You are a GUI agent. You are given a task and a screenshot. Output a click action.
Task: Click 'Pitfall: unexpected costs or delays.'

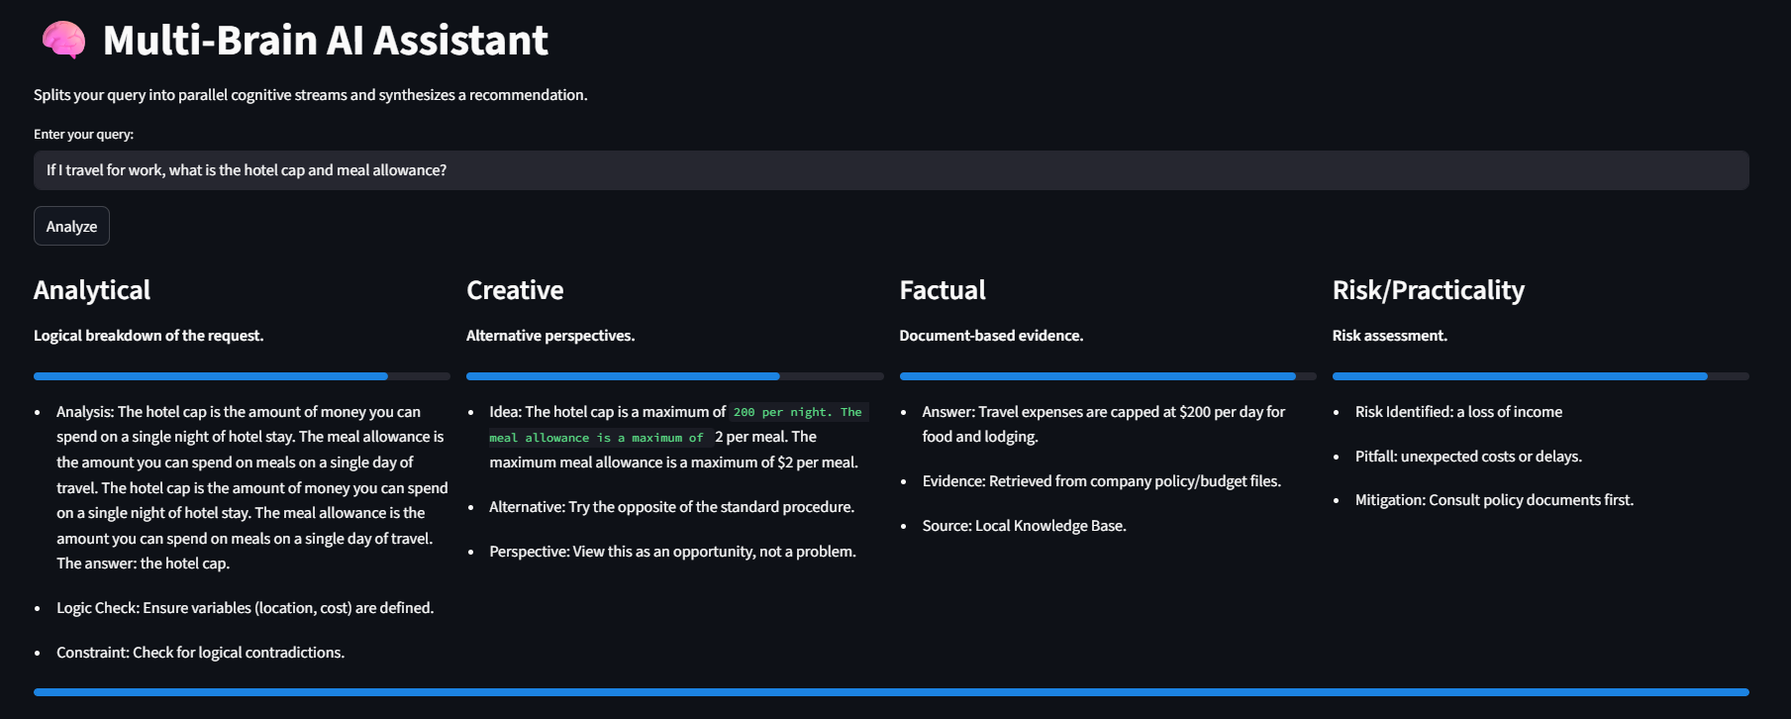[x=1468, y=457]
